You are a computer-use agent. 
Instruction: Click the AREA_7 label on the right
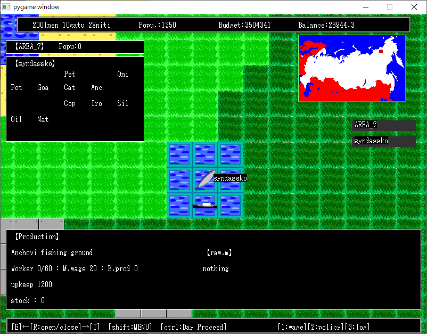click(383, 125)
